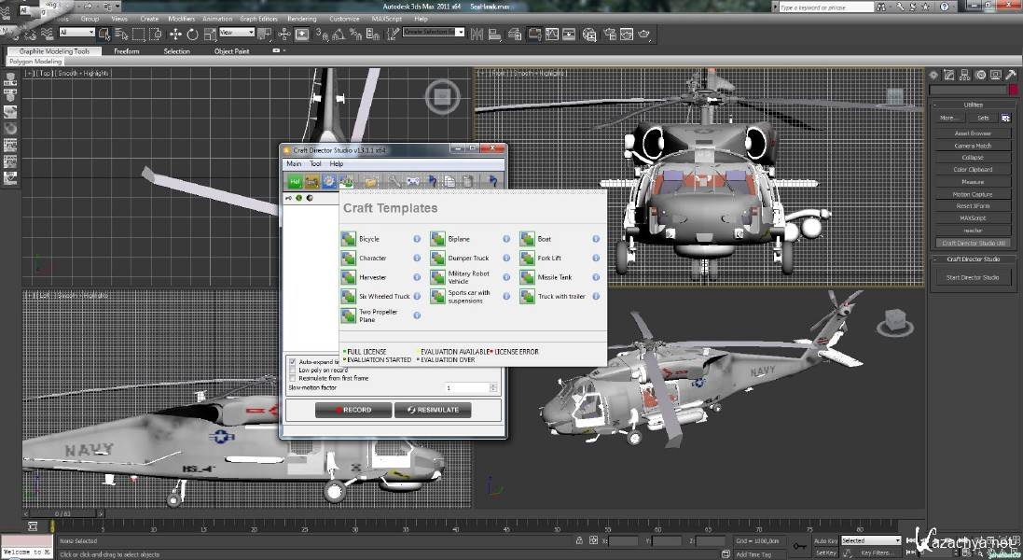The width and height of the screenshot is (1023, 560).
Task: Select the Biplane craft template icon
Action: pyautogui.click(x=437, y=239)
